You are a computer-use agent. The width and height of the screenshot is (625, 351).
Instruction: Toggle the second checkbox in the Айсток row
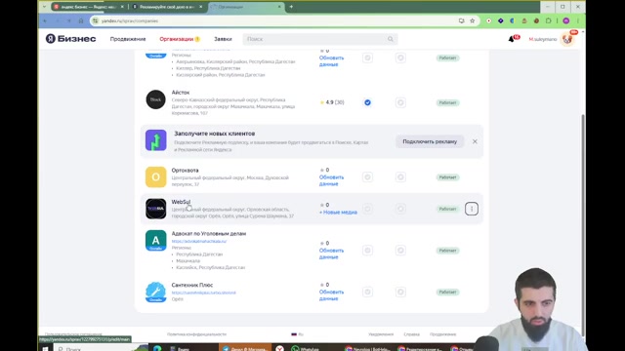tap(400, 102)
